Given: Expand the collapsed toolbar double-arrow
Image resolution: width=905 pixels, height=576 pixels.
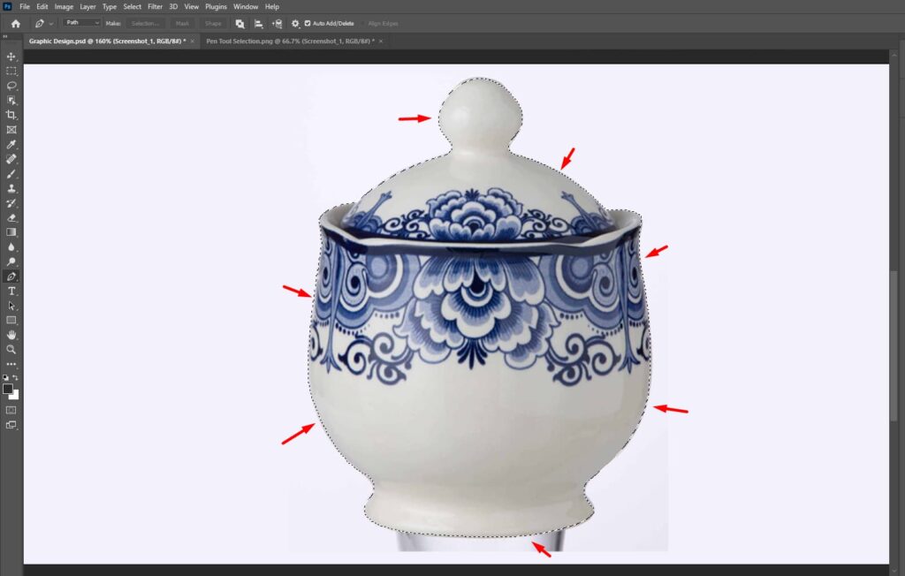Looking at the screenshot, I should [5, 36].
